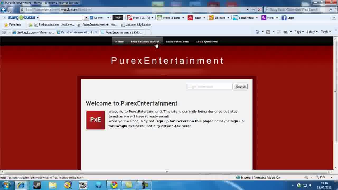Click the site search input field

click(209, 87)
